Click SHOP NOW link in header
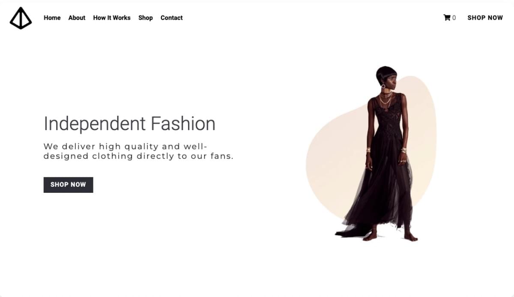 point(485,18)
